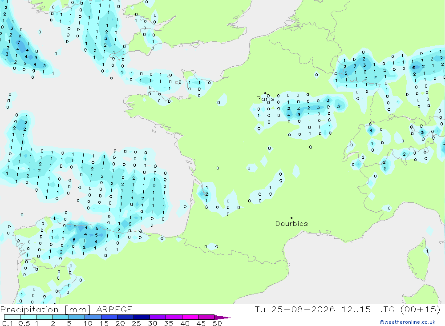Screen dimensions: 445x326
Task: Select the Paris location dot marker
Action: tap(265, 93)
